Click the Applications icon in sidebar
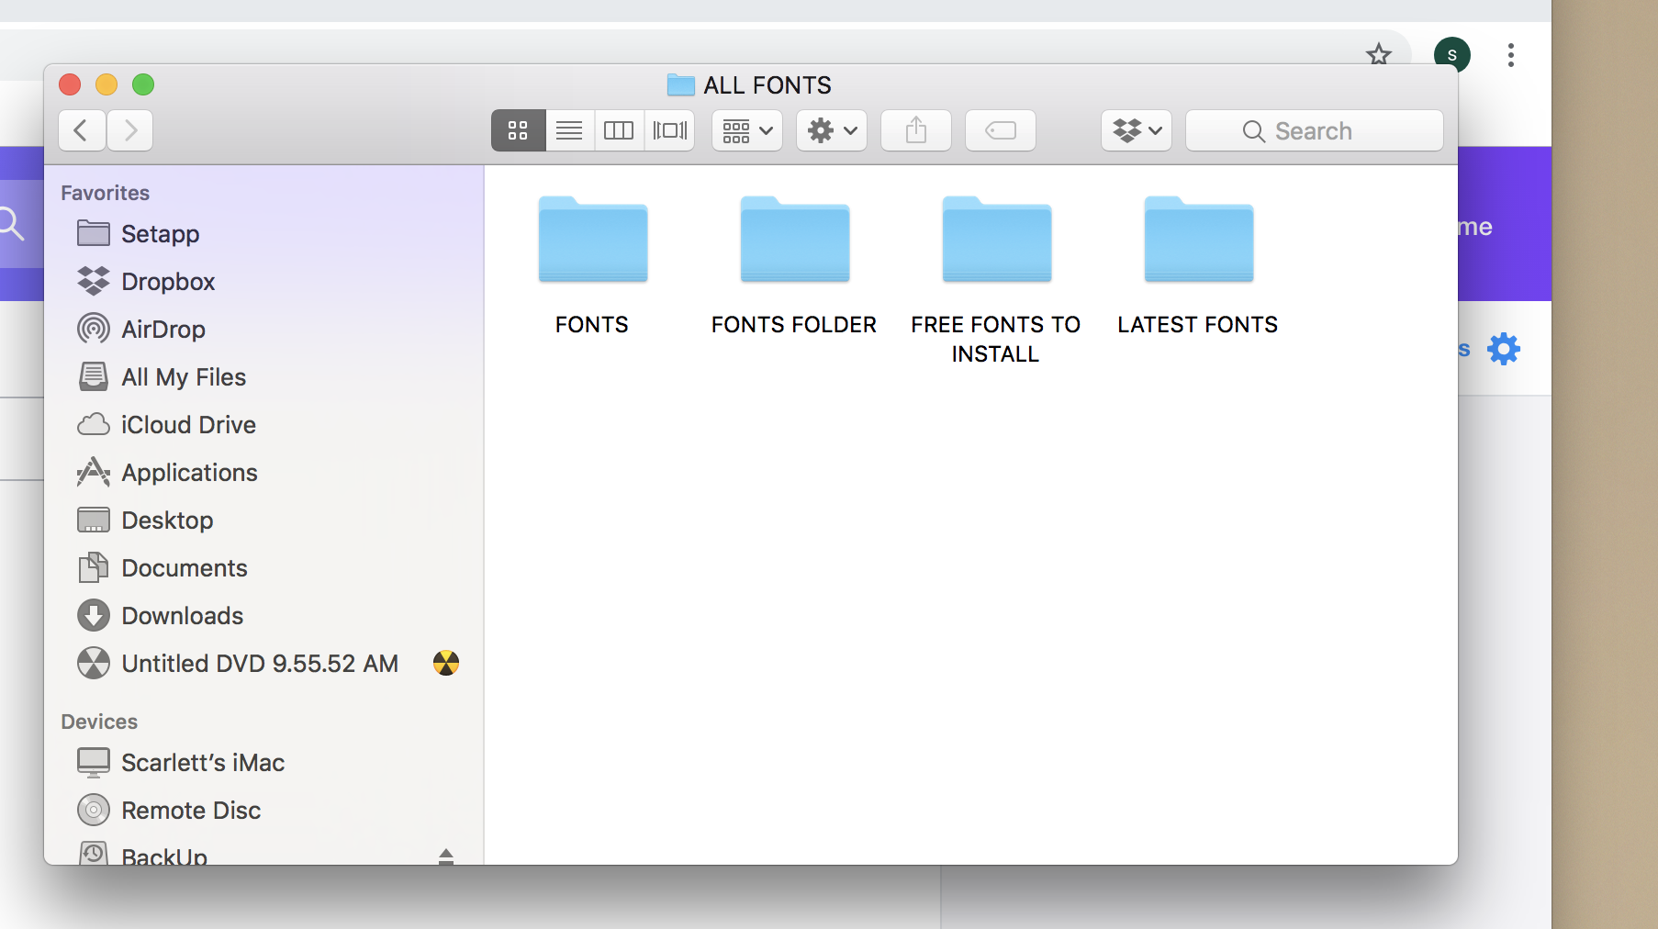 tap(94, 472)
